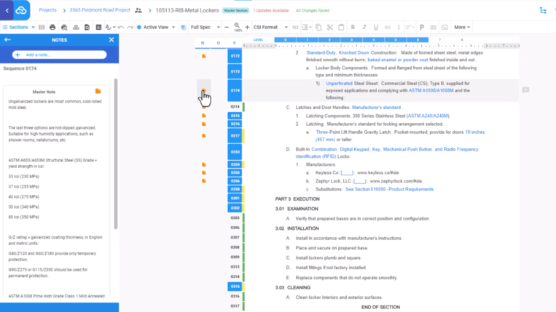Undo the last change

click(121, 27)
